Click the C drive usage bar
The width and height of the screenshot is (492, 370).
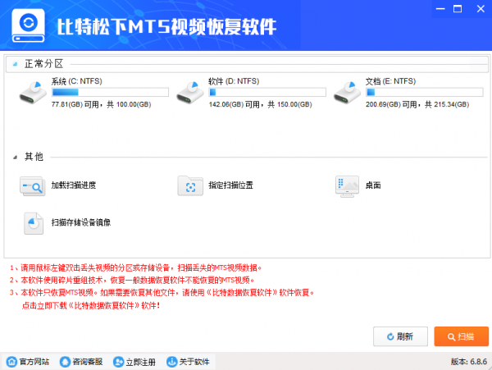[111, 92]
